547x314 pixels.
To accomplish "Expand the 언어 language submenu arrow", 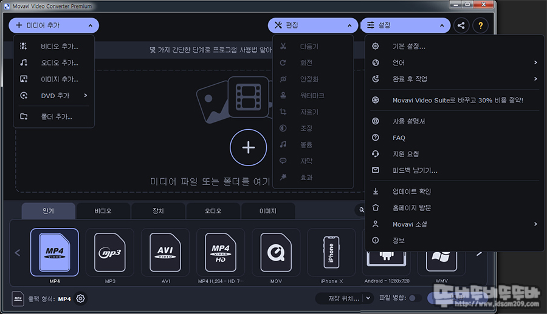I will pos(535,62).
